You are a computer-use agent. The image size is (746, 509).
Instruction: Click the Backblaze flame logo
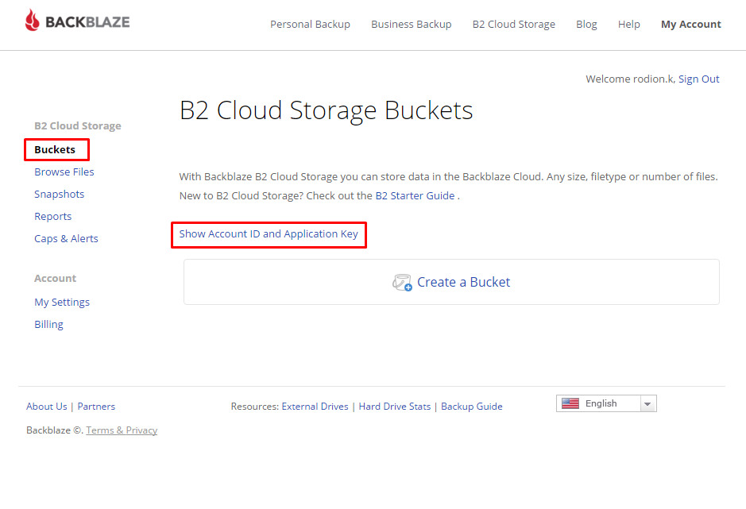coord(33,20)
